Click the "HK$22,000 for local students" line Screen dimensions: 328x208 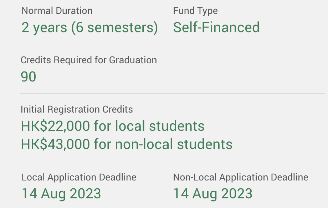(x=113, y=126)
